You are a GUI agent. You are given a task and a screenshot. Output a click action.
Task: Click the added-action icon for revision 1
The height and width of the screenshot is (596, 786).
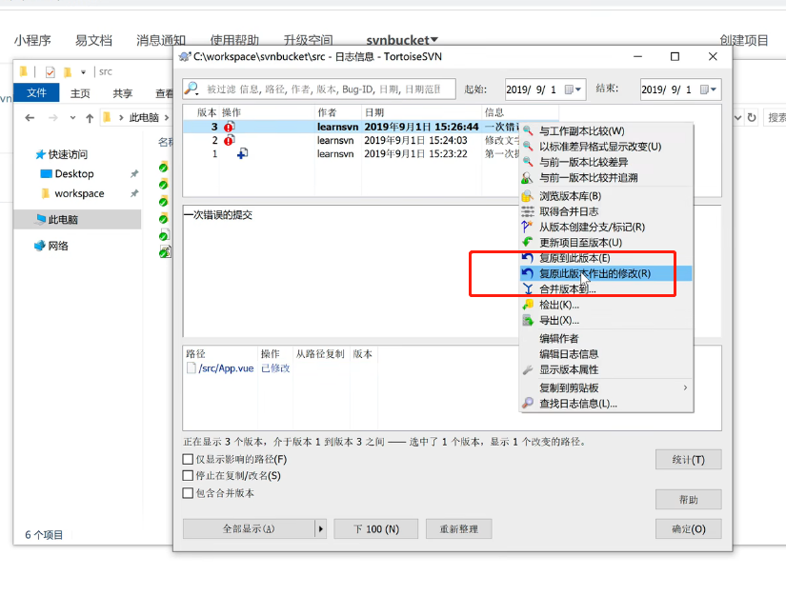tap(242, 153)
